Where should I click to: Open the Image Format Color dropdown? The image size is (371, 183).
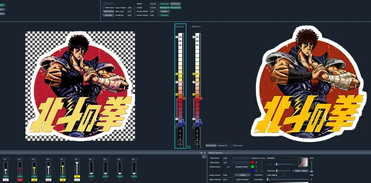pos(228,175)
